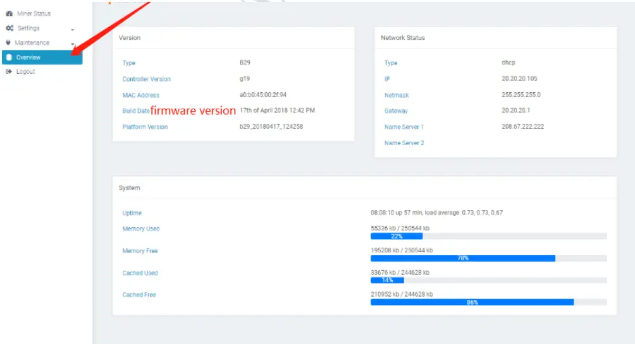Screen dimensions: 635x344
Task: Select the dhcp network type value
Action: [509, 62]
